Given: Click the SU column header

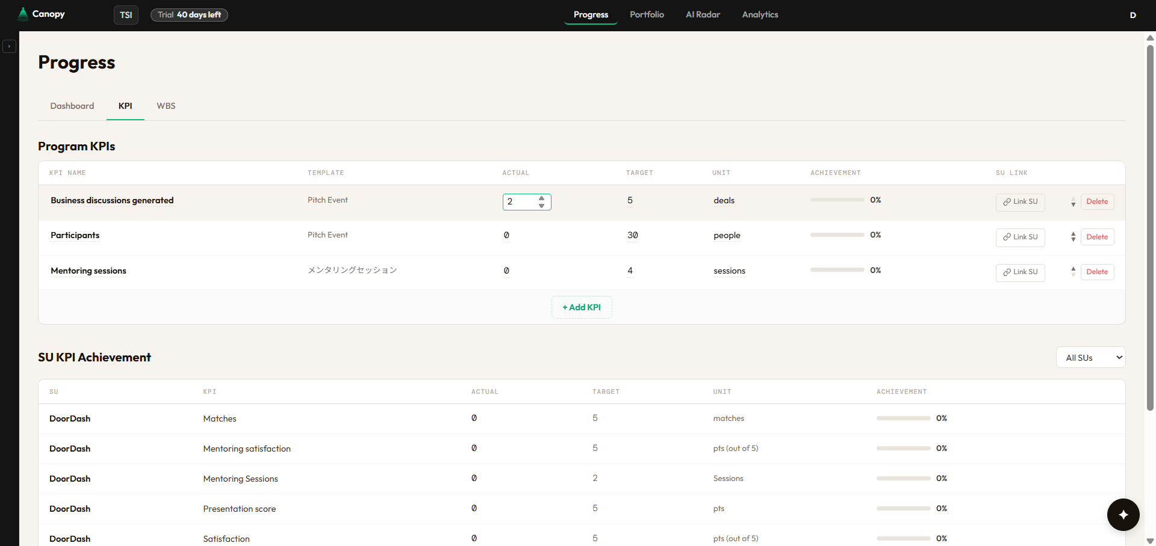Looking at the screenshot, I should 54,391.
